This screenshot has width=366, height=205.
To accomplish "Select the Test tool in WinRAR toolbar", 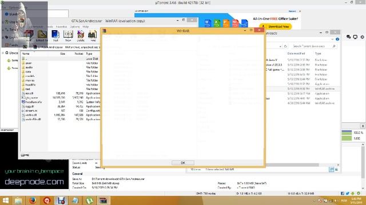I will 55,36.
